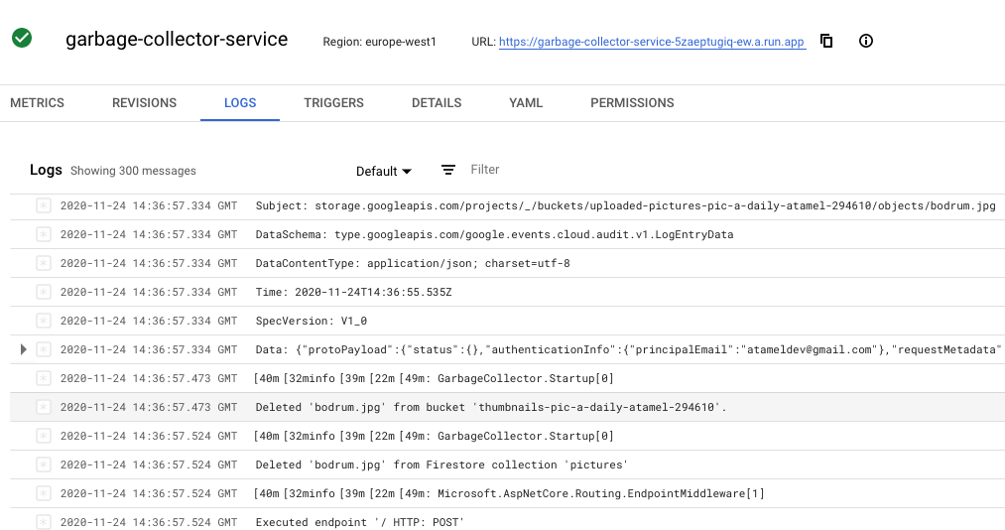Open the garbage-collector-service run.app URL link

[x=652, y=43]
